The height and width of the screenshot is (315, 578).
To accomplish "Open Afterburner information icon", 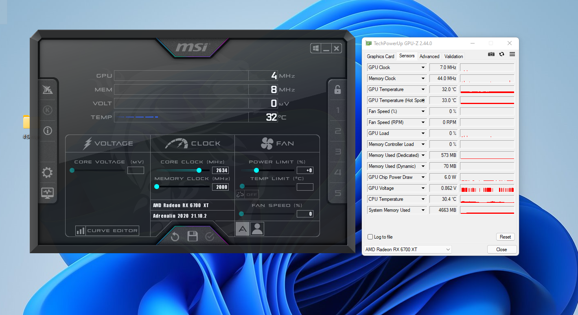I will click(x=48, y=130).
